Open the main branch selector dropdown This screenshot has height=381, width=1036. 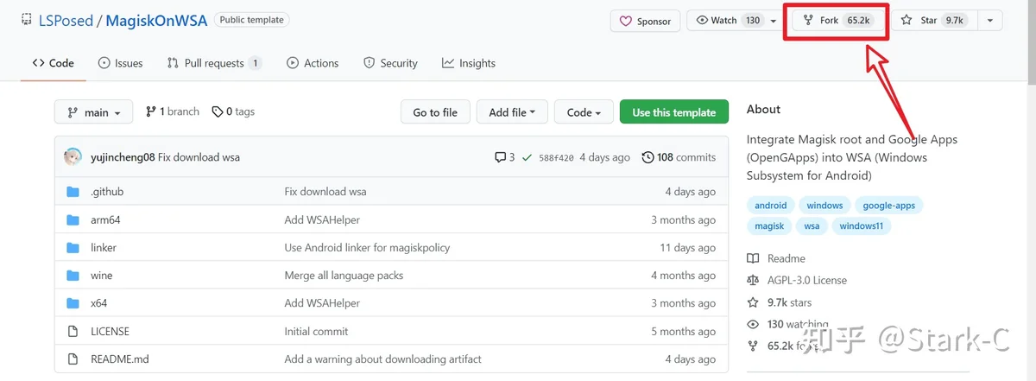93,112
